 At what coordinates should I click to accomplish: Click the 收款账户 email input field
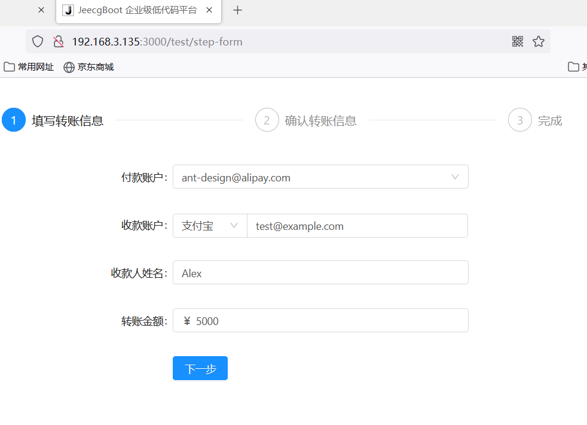tap(357, 226)
